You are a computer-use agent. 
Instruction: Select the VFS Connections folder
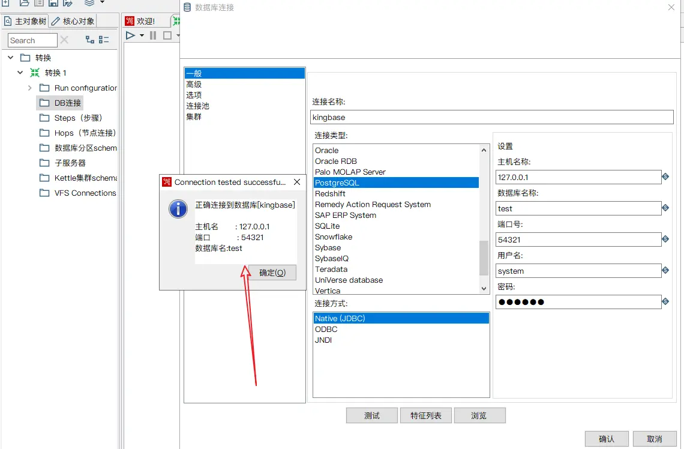pyautogui.click(x=77, y=193)
